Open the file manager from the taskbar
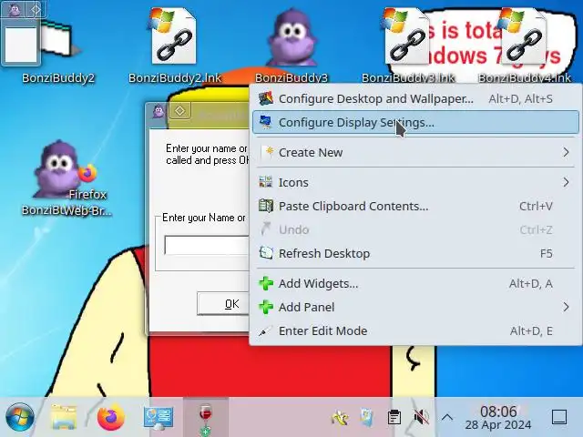 point(64,417)
